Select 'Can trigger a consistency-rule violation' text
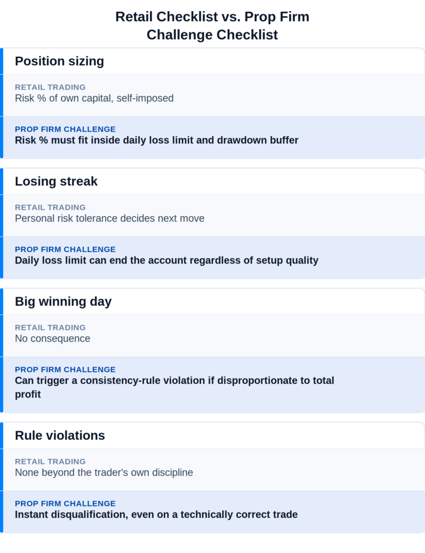 [175, 387]
